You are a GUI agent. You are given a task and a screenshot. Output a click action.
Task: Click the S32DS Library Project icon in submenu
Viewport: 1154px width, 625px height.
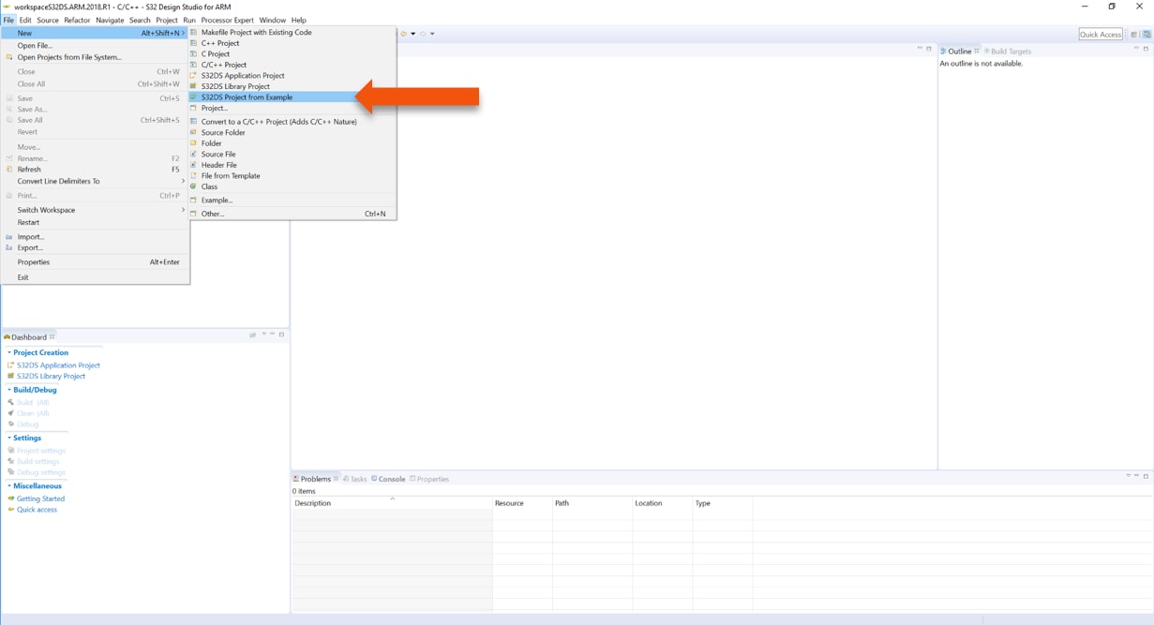coord(194,86)
